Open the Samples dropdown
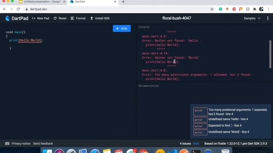This screenshot has width=273, height=153. (252, 18)
